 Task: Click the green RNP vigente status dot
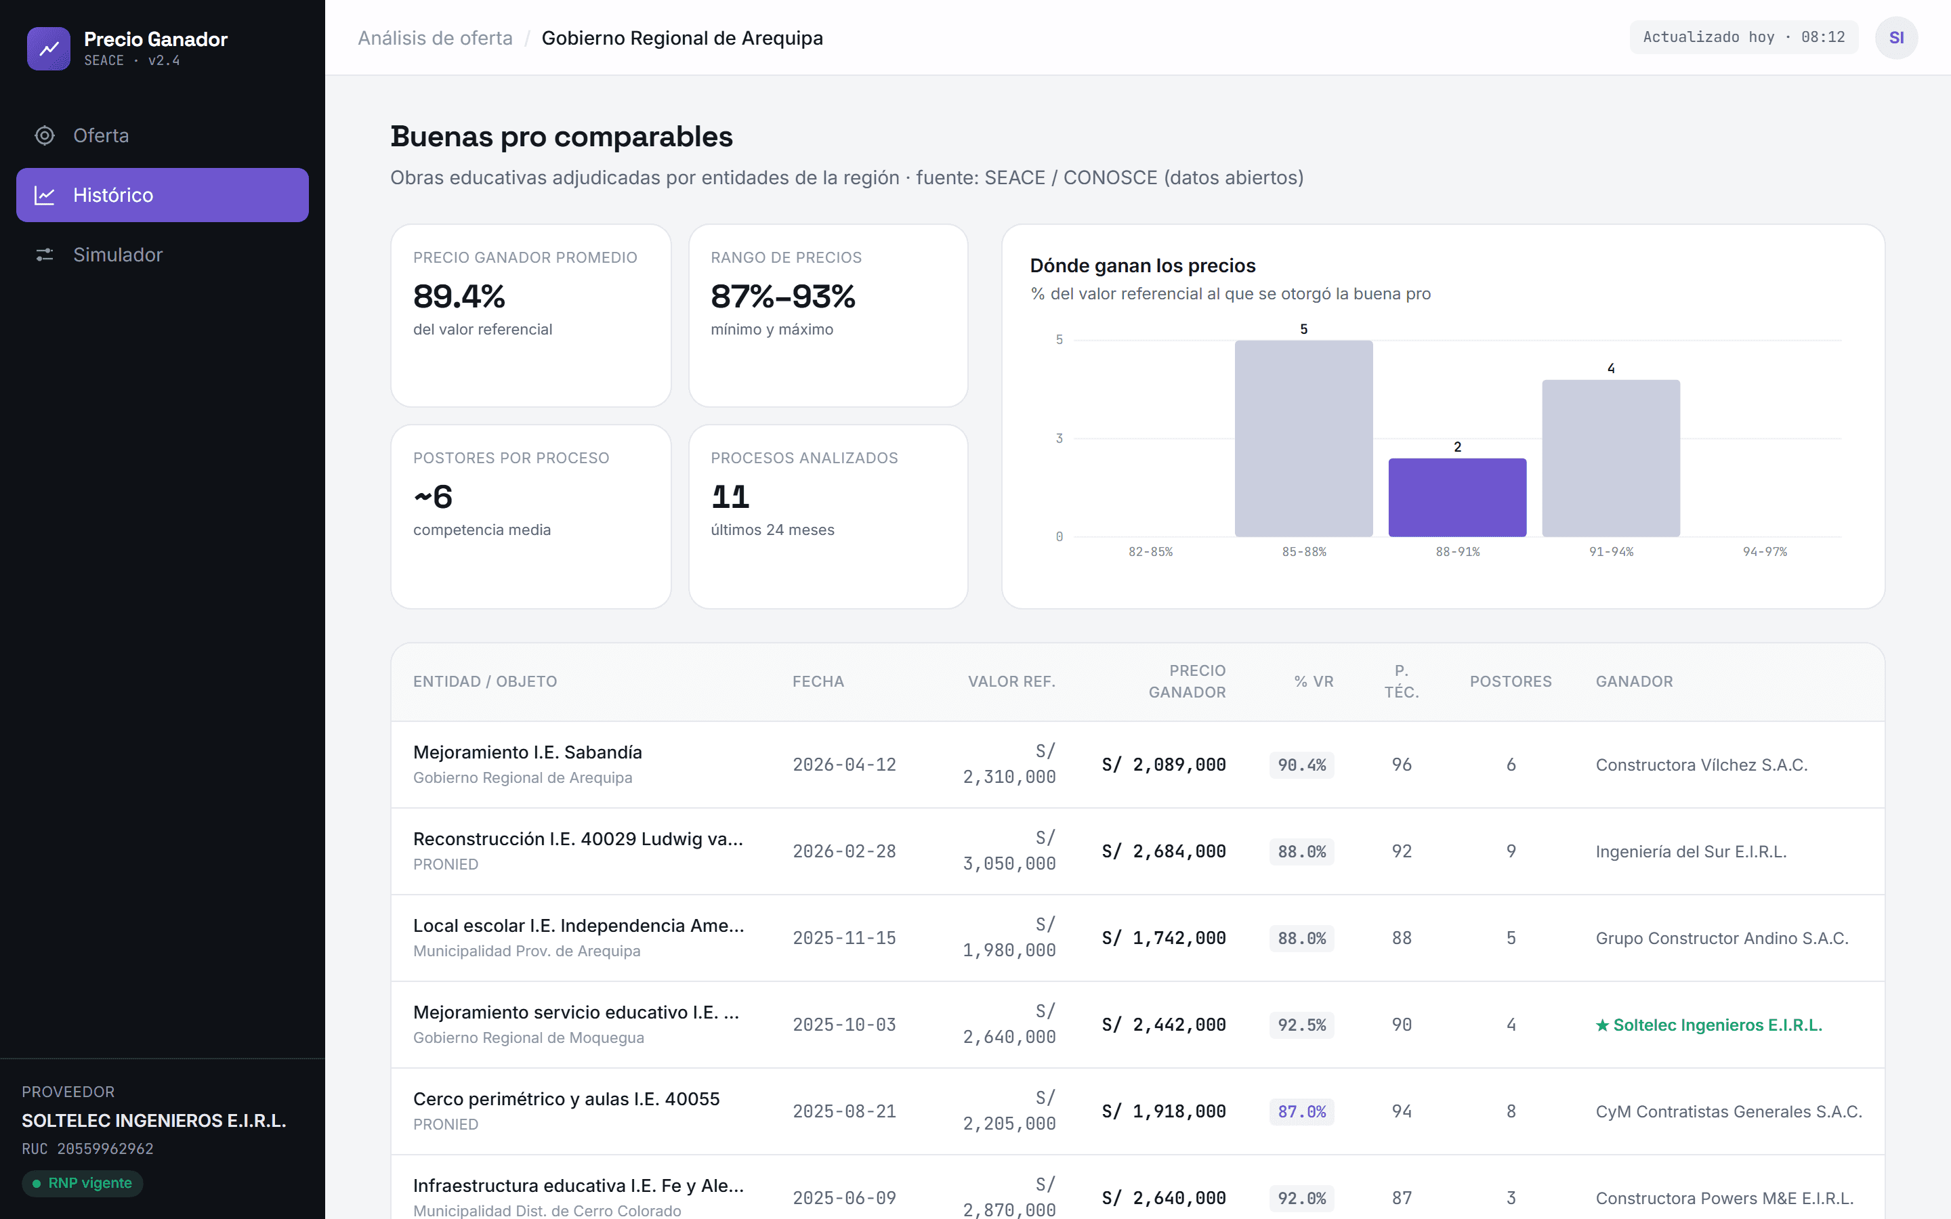pyautogui.click(x=37, y=1184)
